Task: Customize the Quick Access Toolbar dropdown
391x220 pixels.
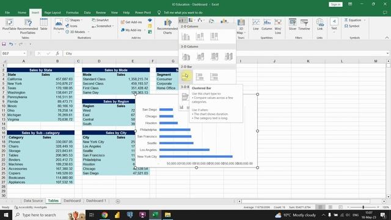Action: tap(31, 44)
